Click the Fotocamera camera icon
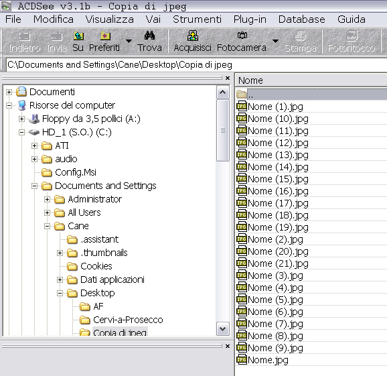 coord(242,36)
